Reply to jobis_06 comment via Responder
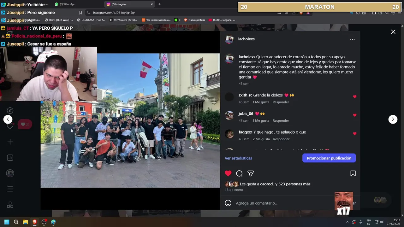The height and width of the screenshot is (227, 404). [281, 120]
